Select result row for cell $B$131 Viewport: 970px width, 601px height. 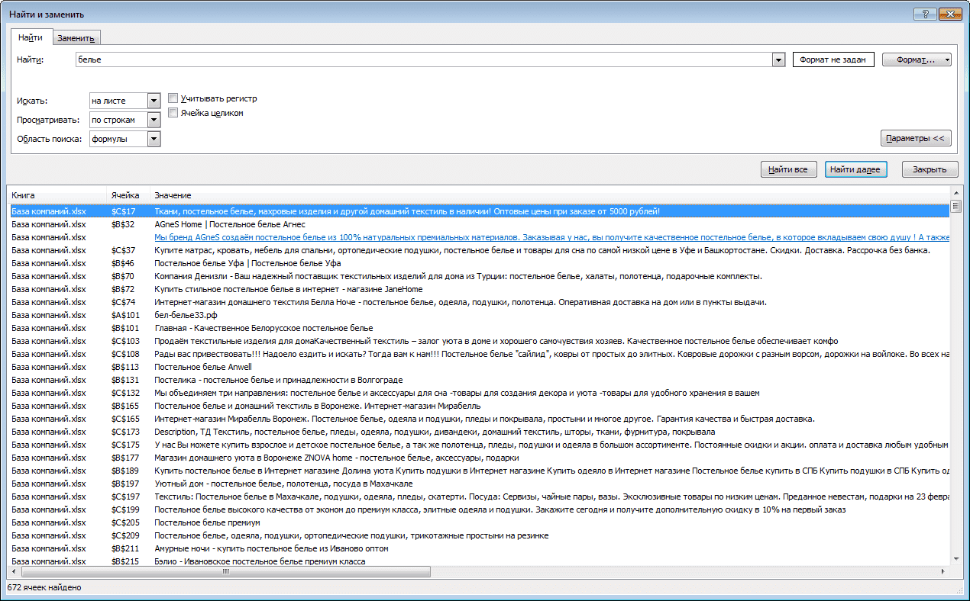(x=479, y=380)
